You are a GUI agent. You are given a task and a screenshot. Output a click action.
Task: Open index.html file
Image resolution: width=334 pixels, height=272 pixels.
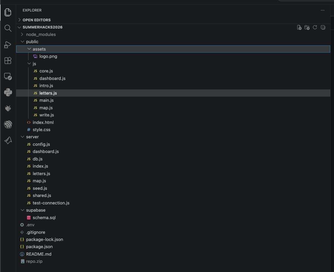[43, 122]
